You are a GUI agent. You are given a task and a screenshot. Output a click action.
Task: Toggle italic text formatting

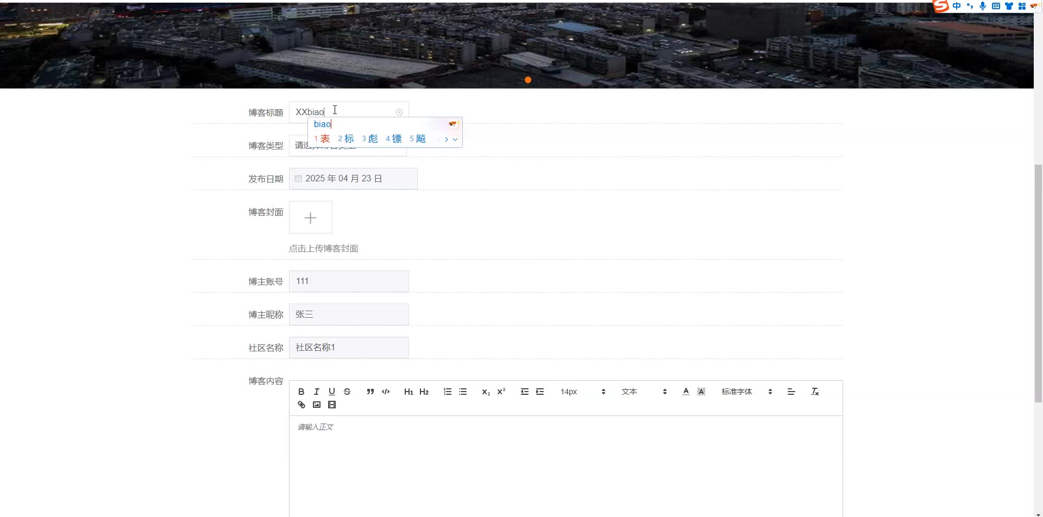(316, 392)
